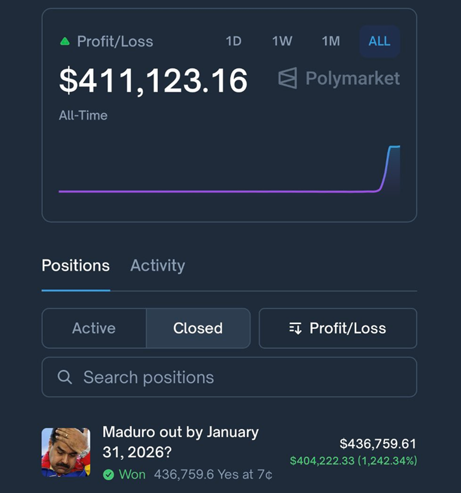Viewport: 461px width, 493px height.
Task: Select the 1M time range
Action: [x=331, y=41]
